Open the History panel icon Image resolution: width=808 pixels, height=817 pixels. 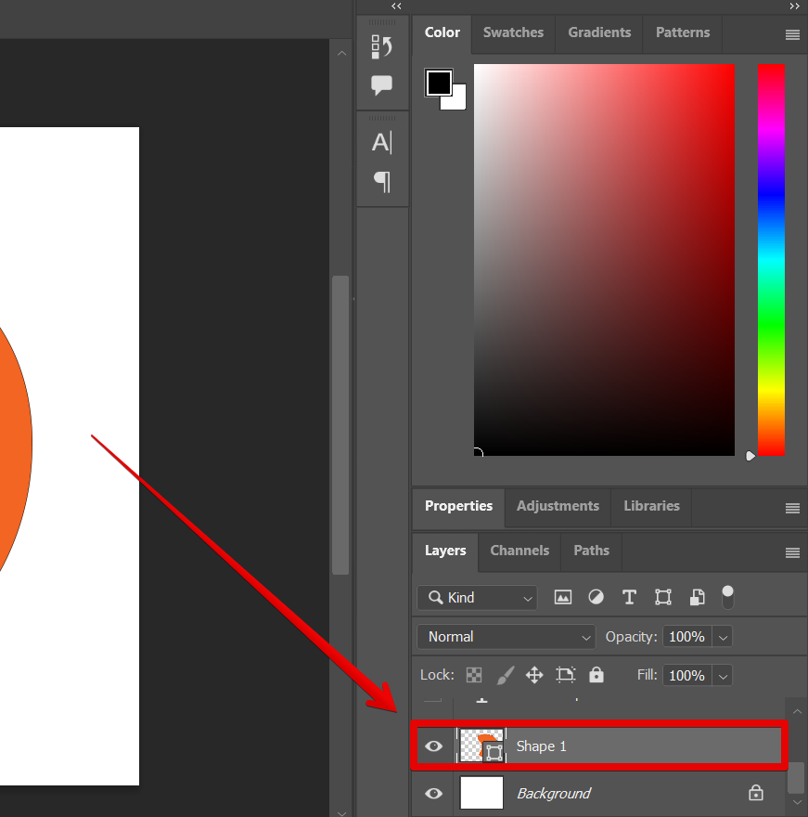(381, 47)
